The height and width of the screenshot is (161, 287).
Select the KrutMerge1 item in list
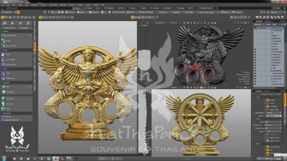276,62
